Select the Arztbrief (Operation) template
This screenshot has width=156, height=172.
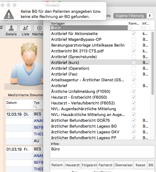(x=70, y=68)
